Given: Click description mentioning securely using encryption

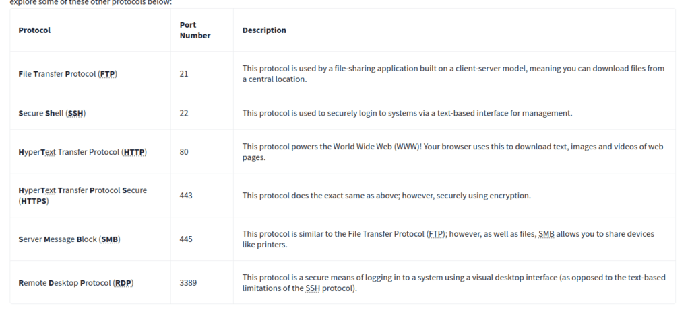Looking at the screenshot, I should [x=387, y=196].
